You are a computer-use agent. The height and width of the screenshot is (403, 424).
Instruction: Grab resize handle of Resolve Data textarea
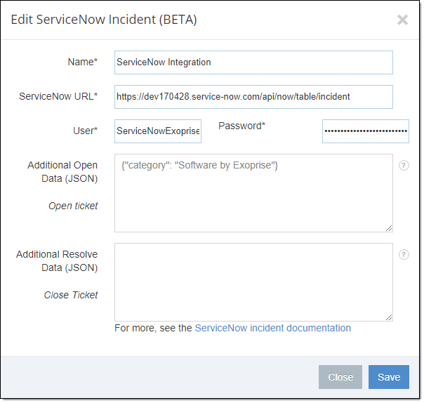(389, 317)
